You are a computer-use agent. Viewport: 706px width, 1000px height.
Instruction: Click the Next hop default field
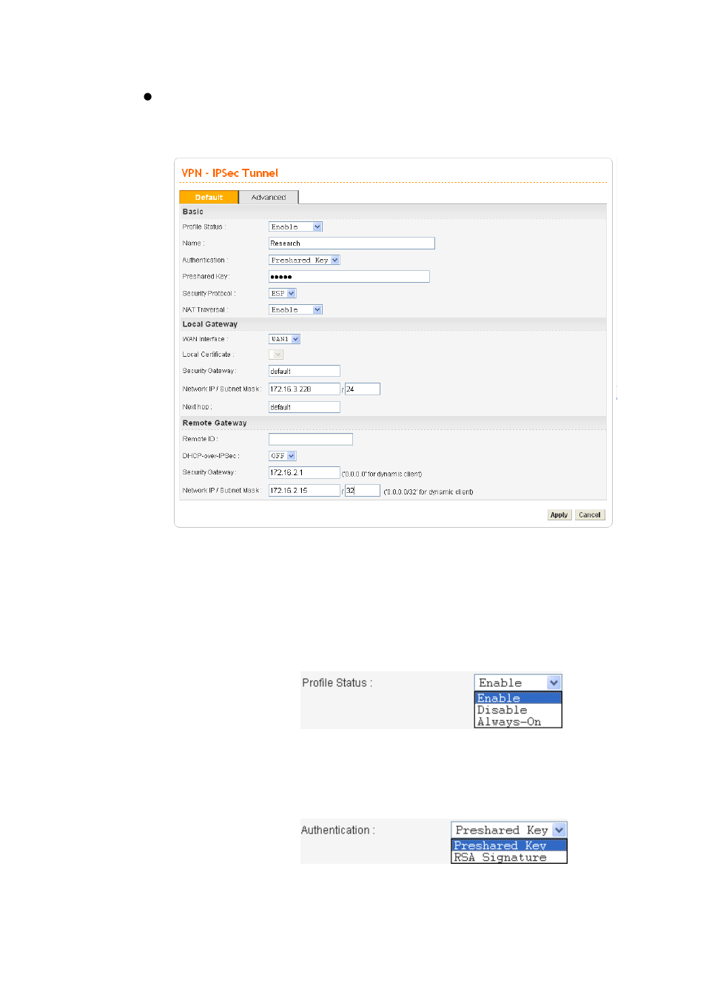[304, 407]
